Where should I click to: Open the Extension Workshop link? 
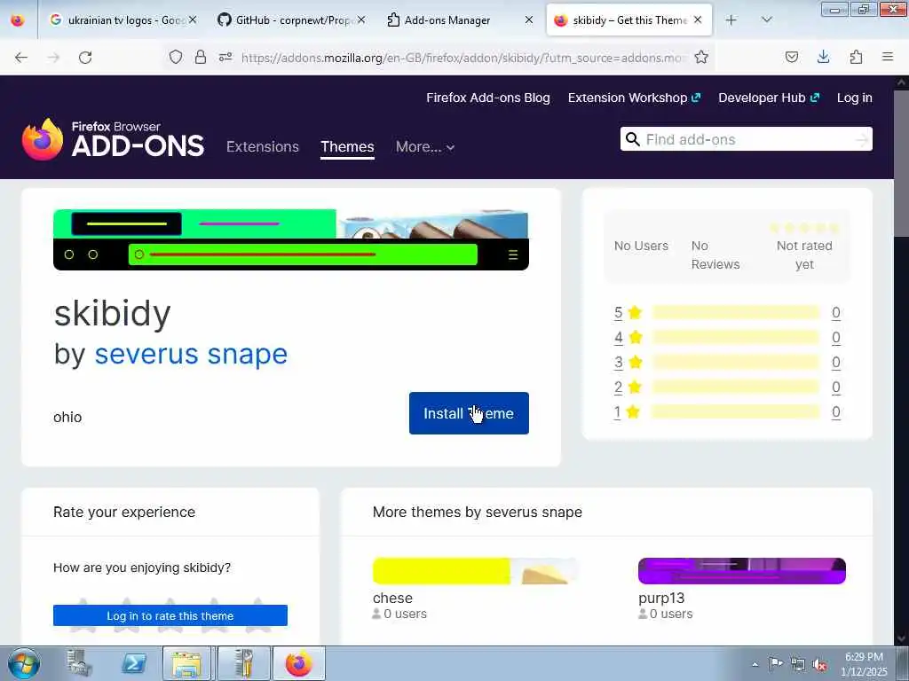click(x=634, y=98)
